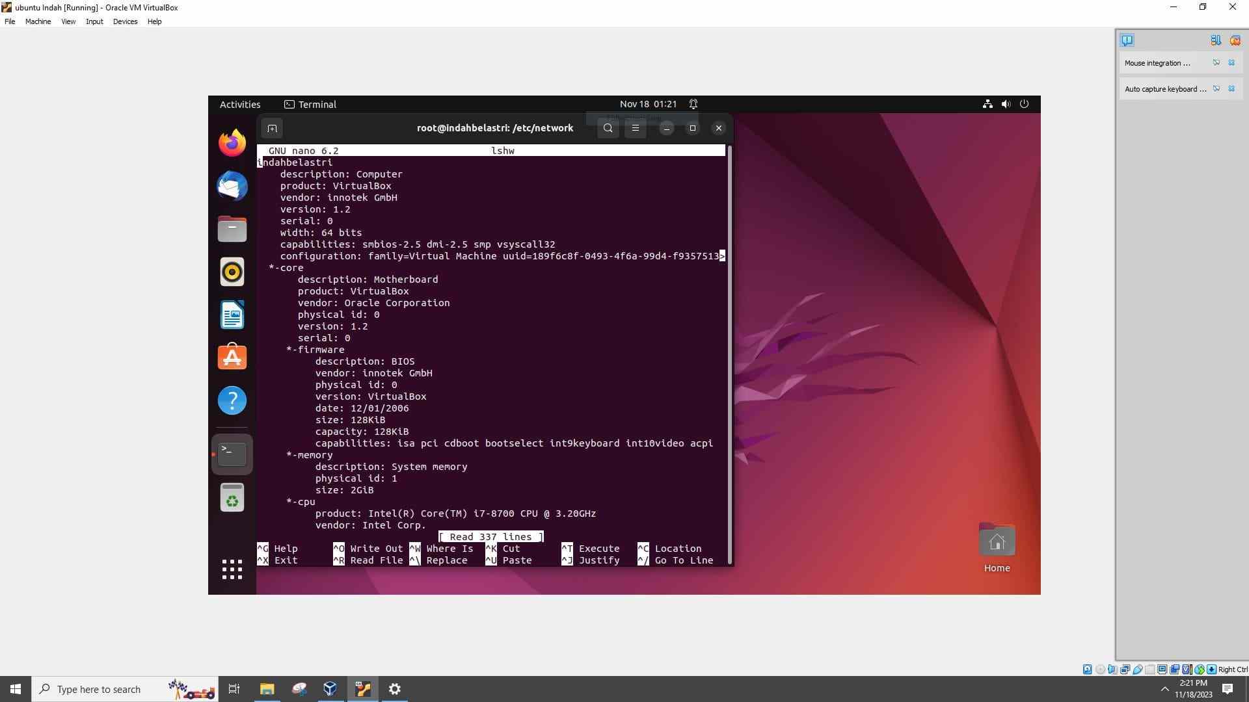Click the recording status bar icon
Viewport: 1249px width, 702px height.
coord(1175,669)
